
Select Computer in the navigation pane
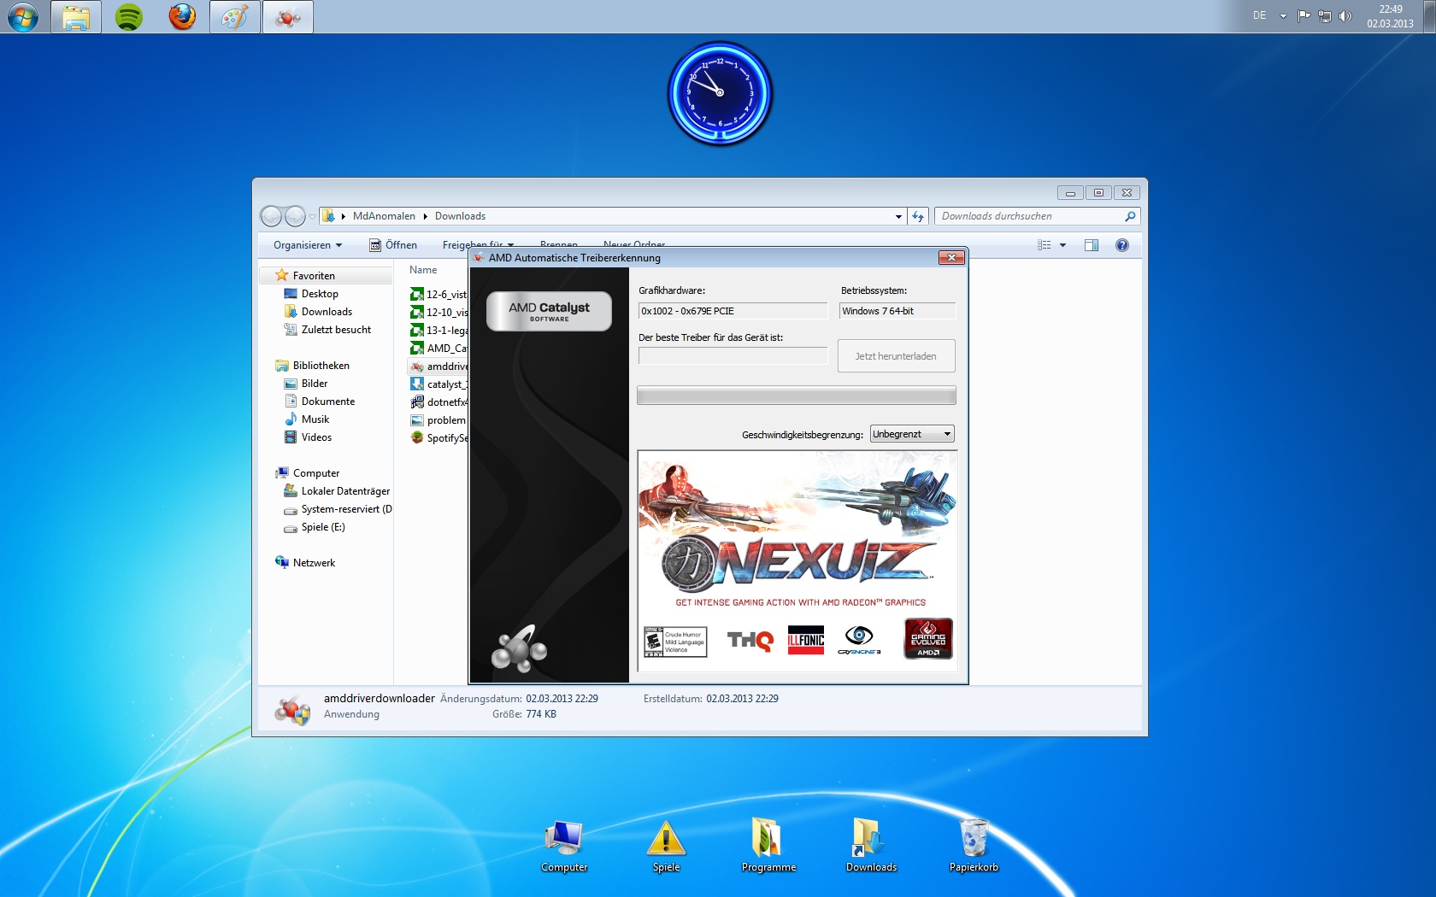click(x=316, y=473)
